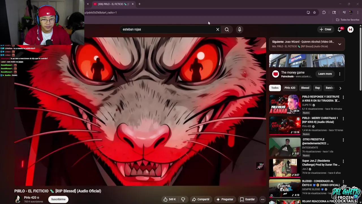Open the media control icon in toolbar
The image size is (362, 204).
point(344,12)
